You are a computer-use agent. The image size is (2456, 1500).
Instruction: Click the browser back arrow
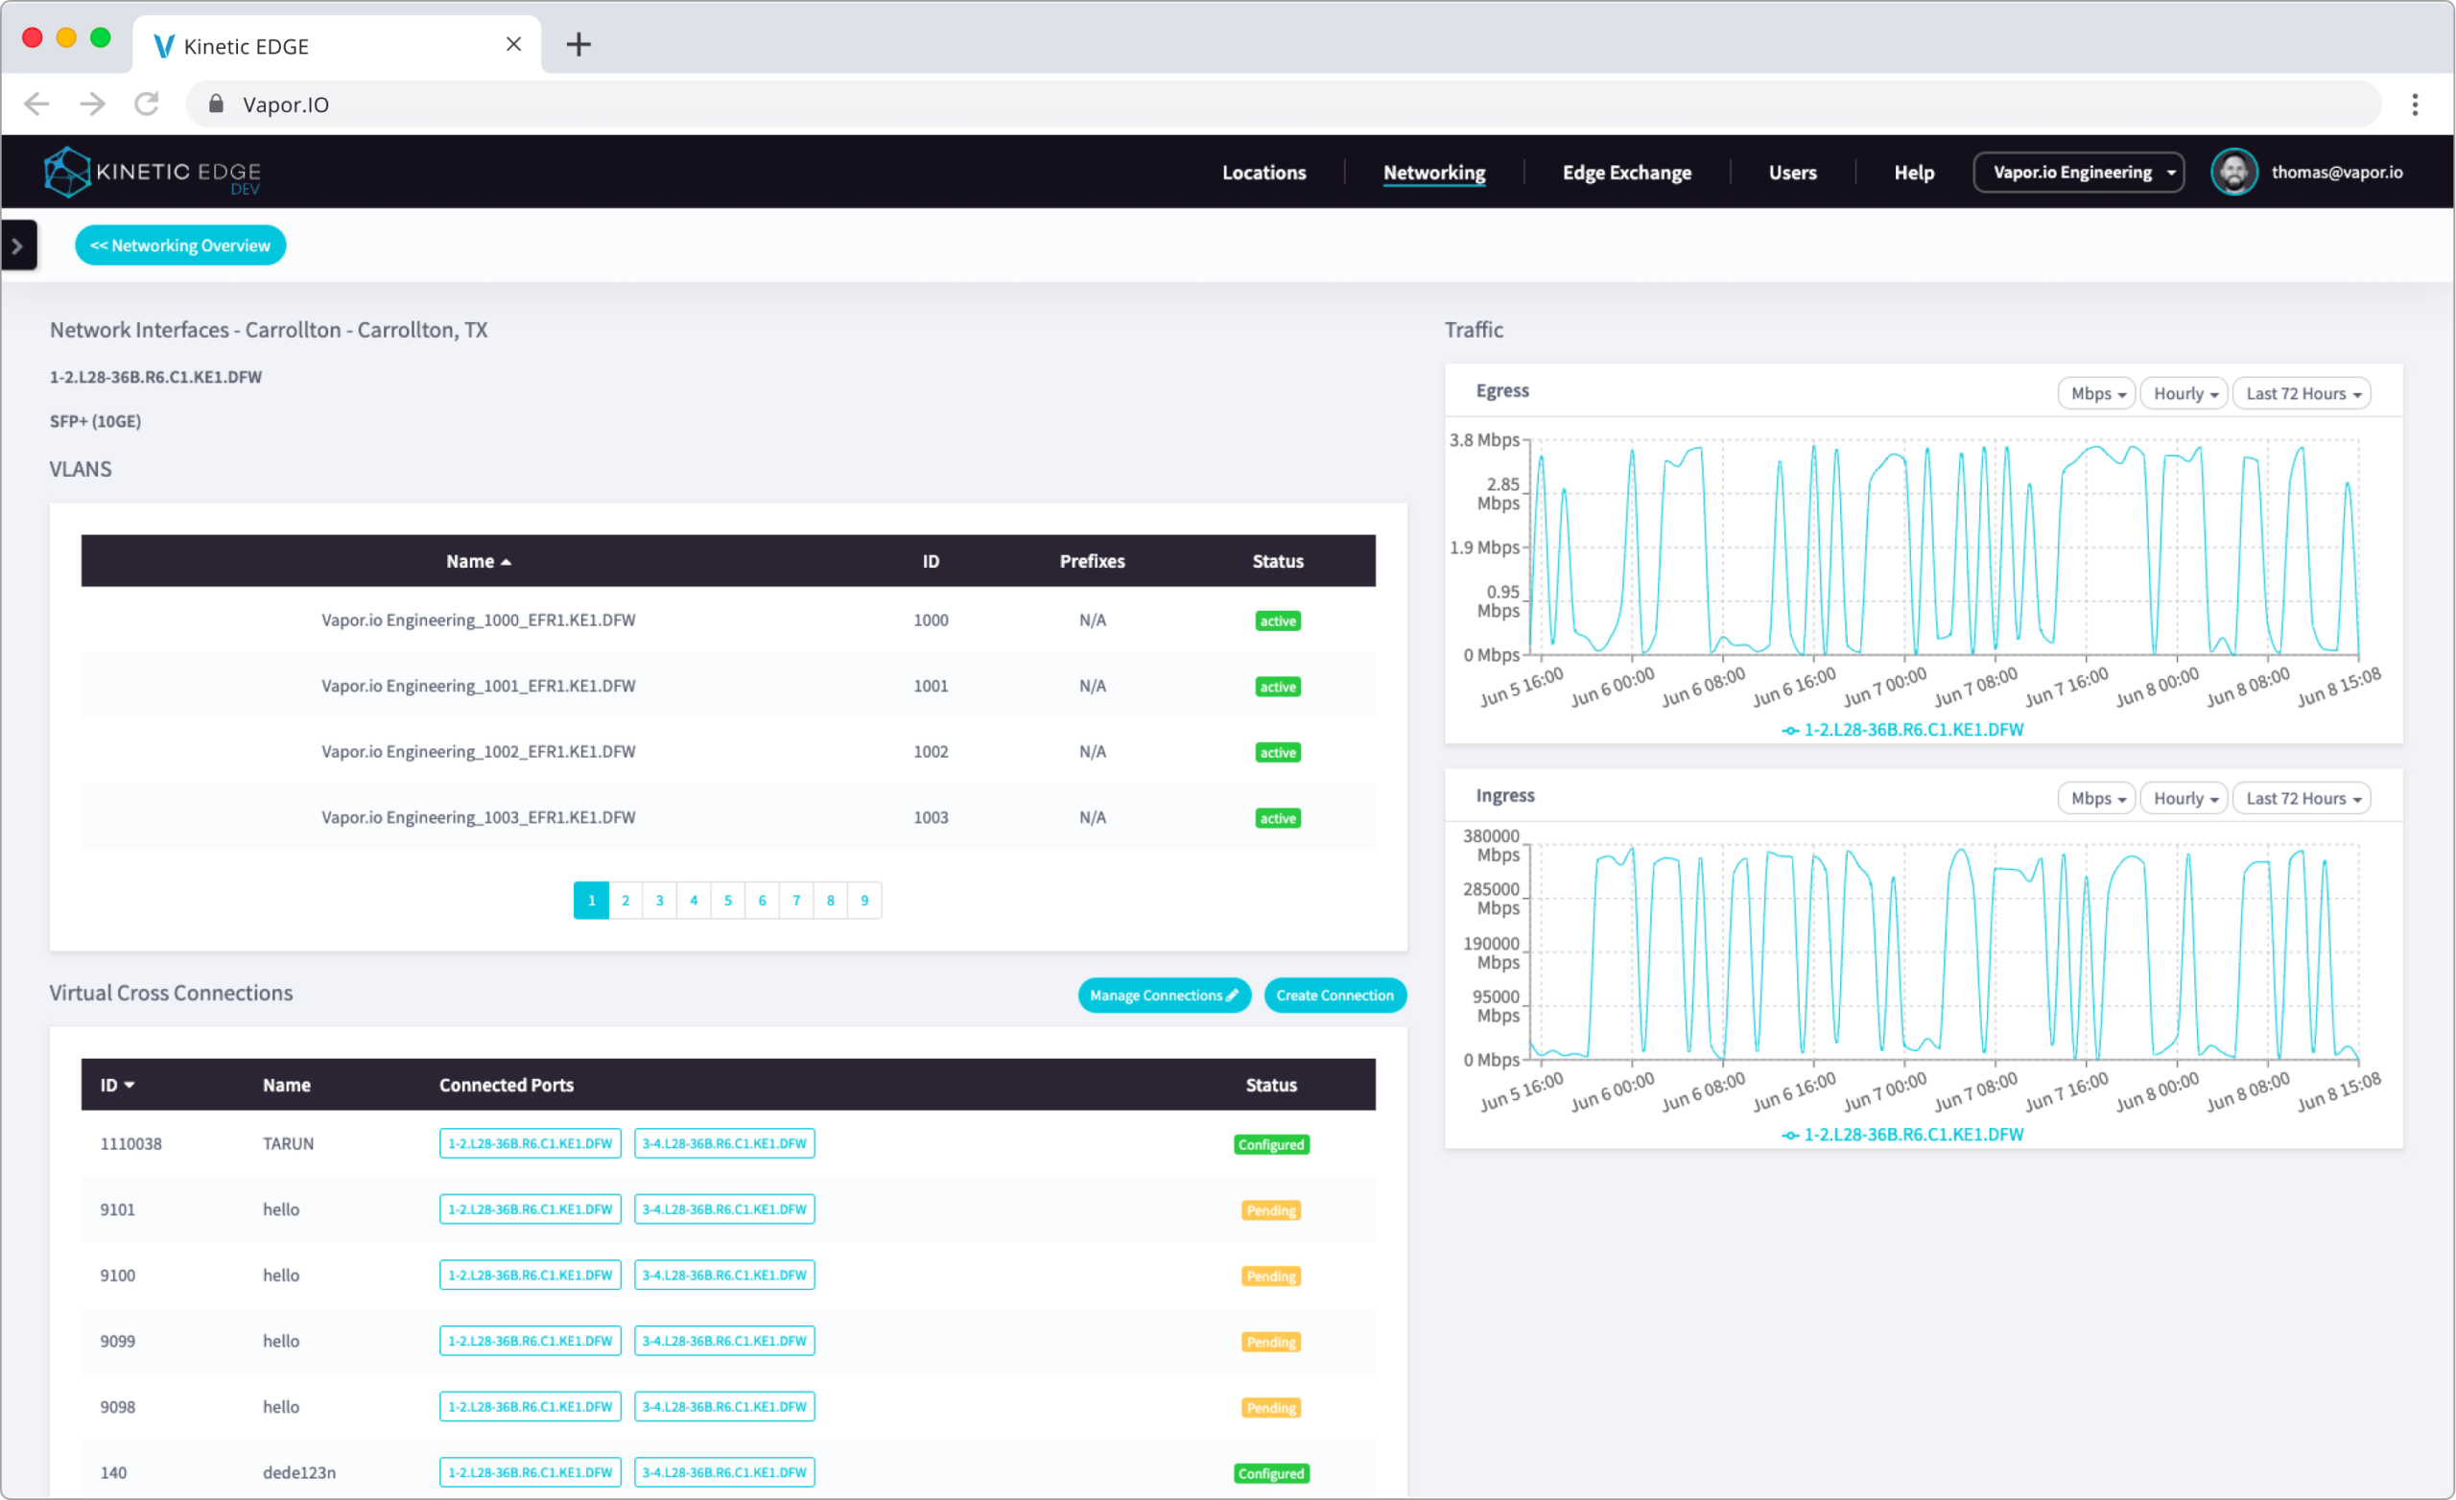tap(36, 104)
